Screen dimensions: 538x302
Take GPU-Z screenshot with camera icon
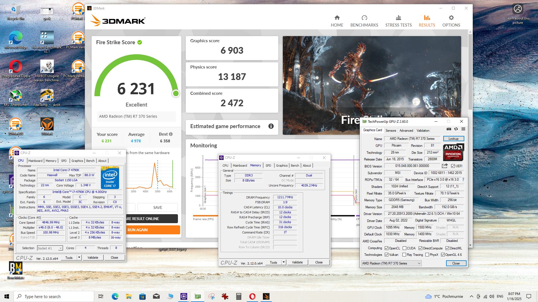click(449, 129)
